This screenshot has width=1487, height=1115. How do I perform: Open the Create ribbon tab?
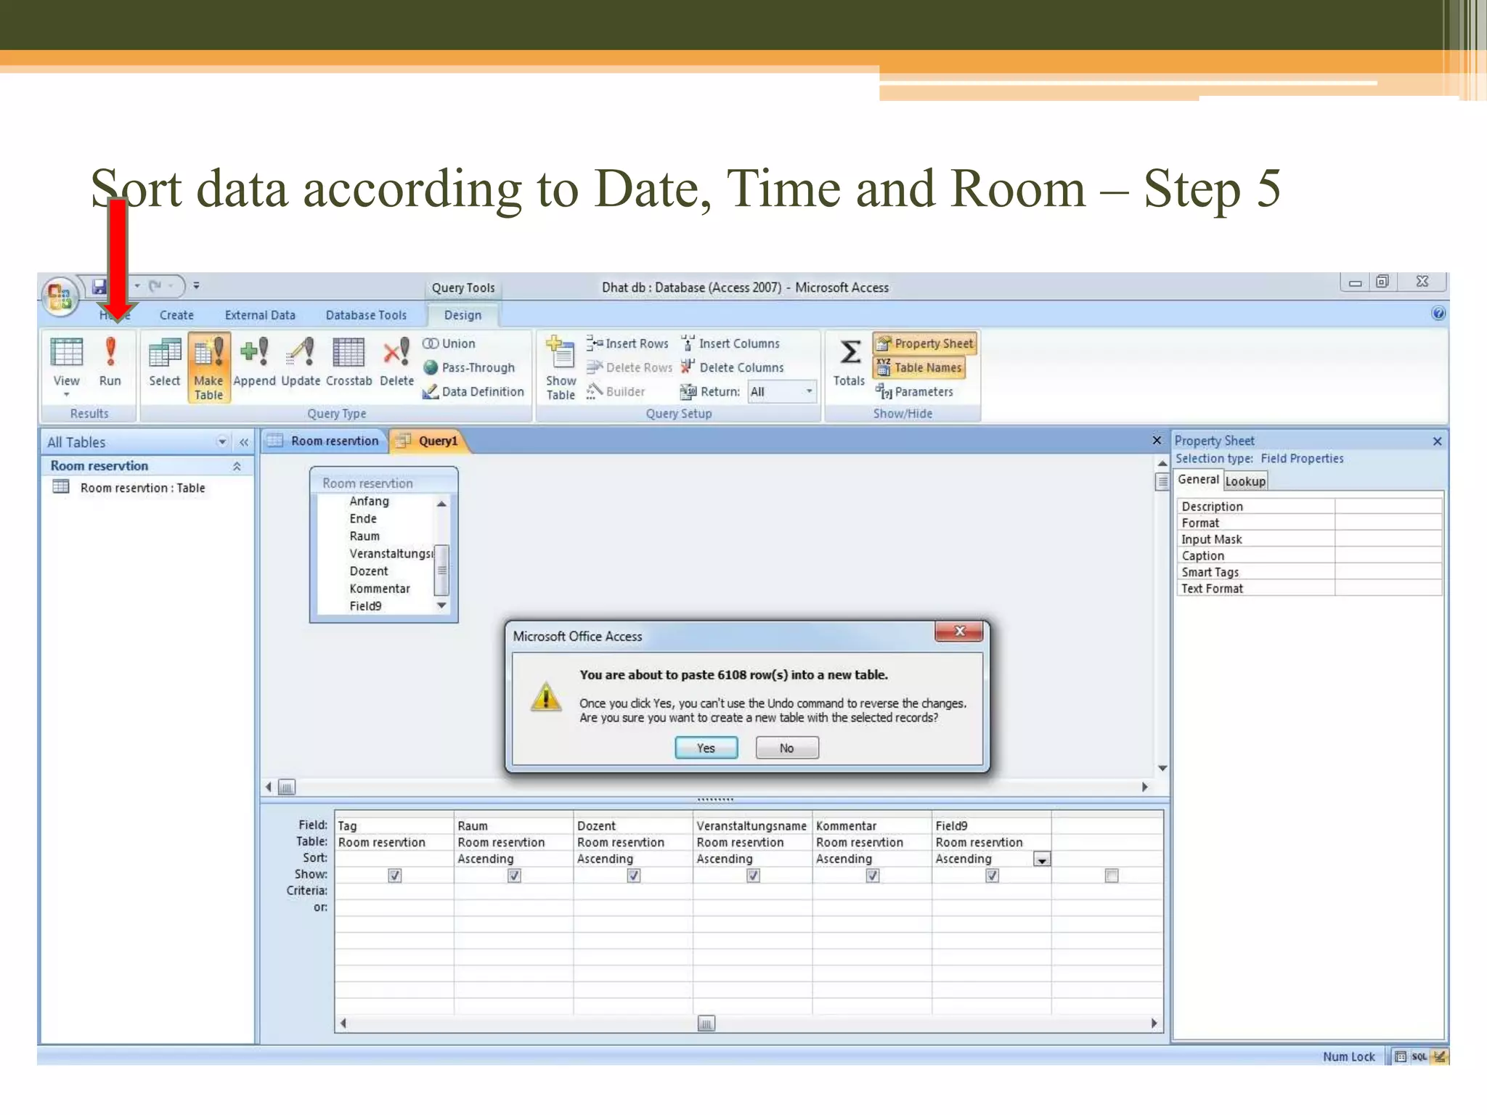176,315
